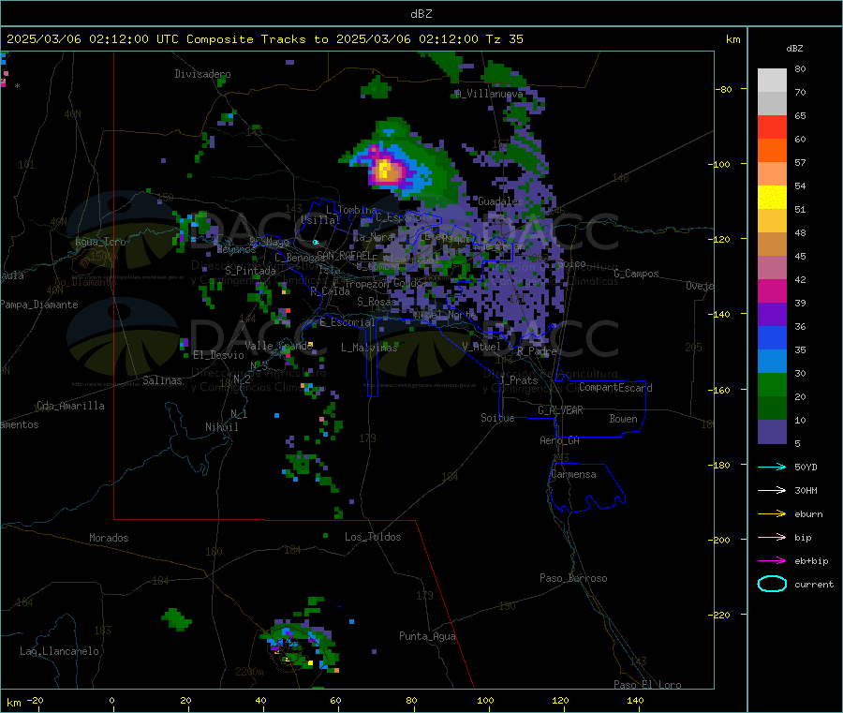Click the V_Atuel label

click(481, 347)
